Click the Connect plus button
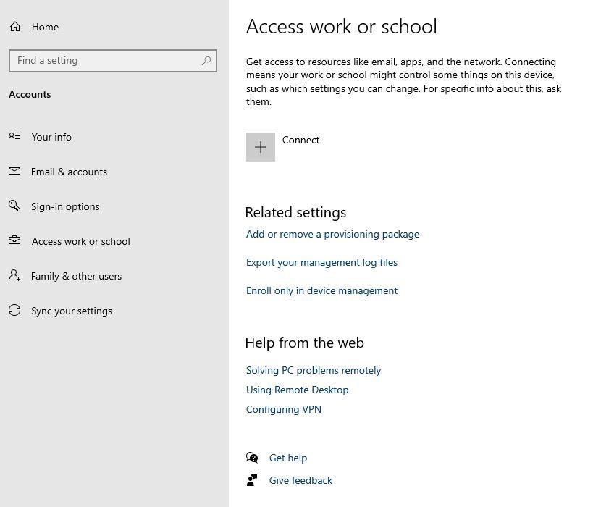 tap(261, 146)
